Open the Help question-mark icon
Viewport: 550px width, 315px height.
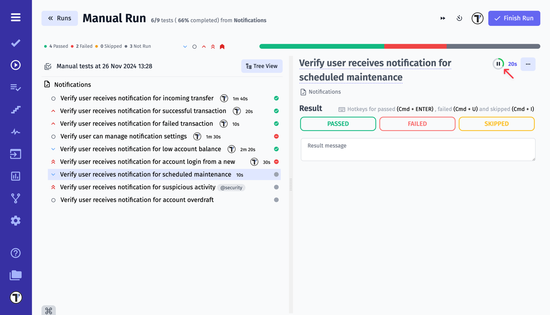coord(15,253)
